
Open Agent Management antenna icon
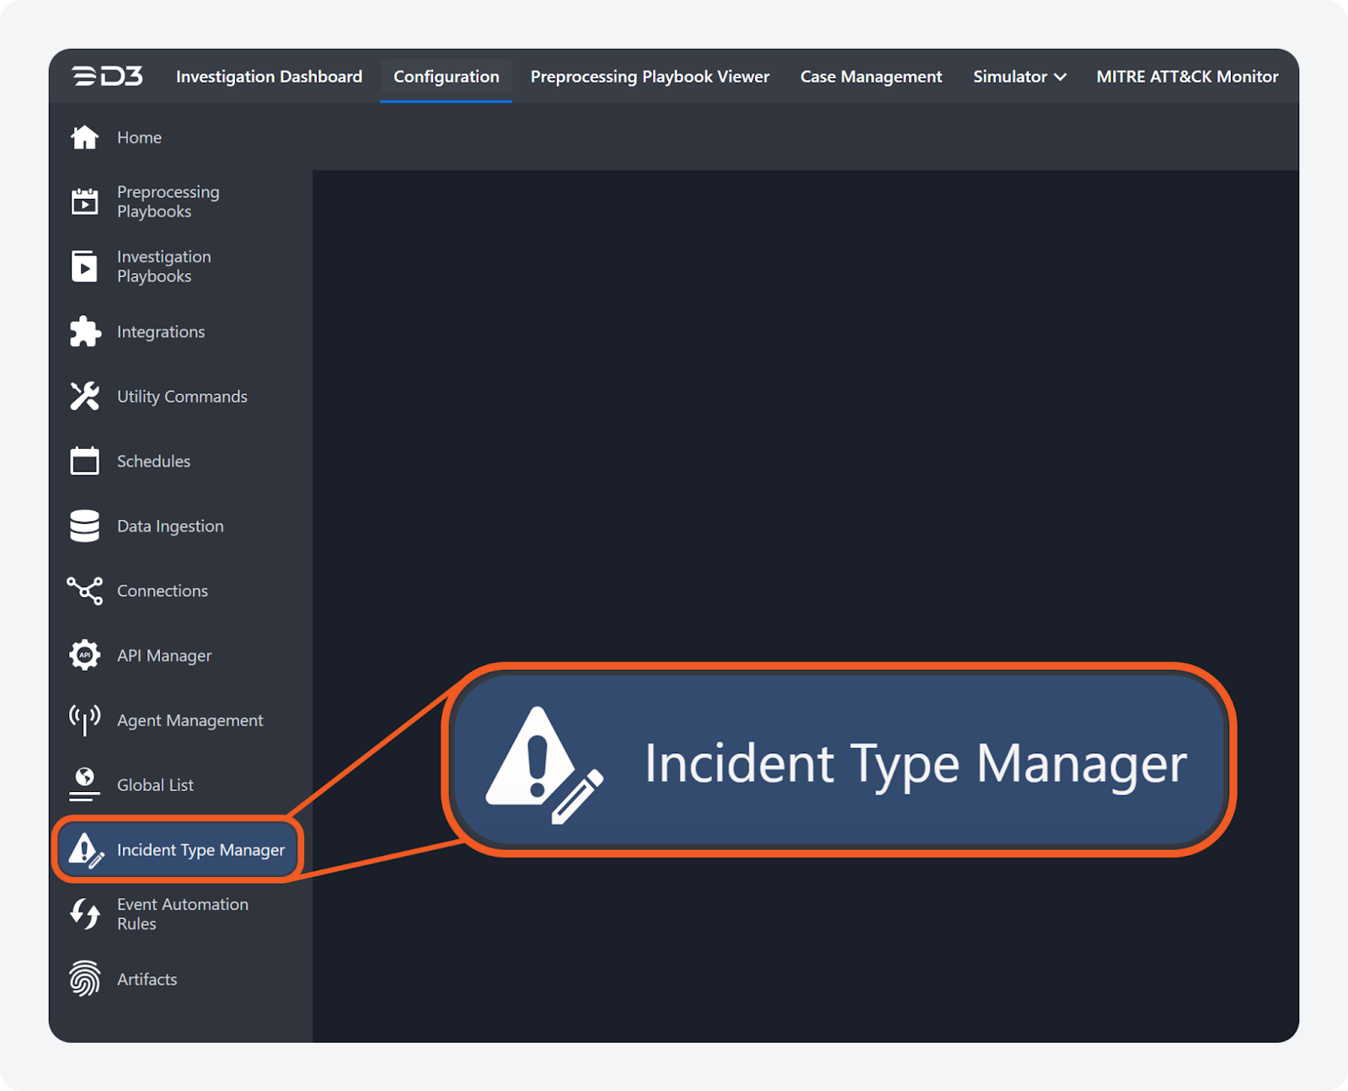84,720
